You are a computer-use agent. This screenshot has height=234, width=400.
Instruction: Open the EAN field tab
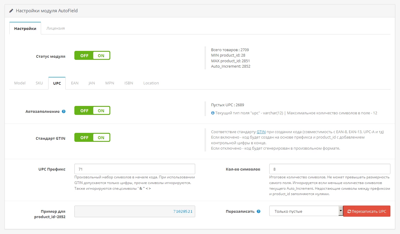[75, 83]
